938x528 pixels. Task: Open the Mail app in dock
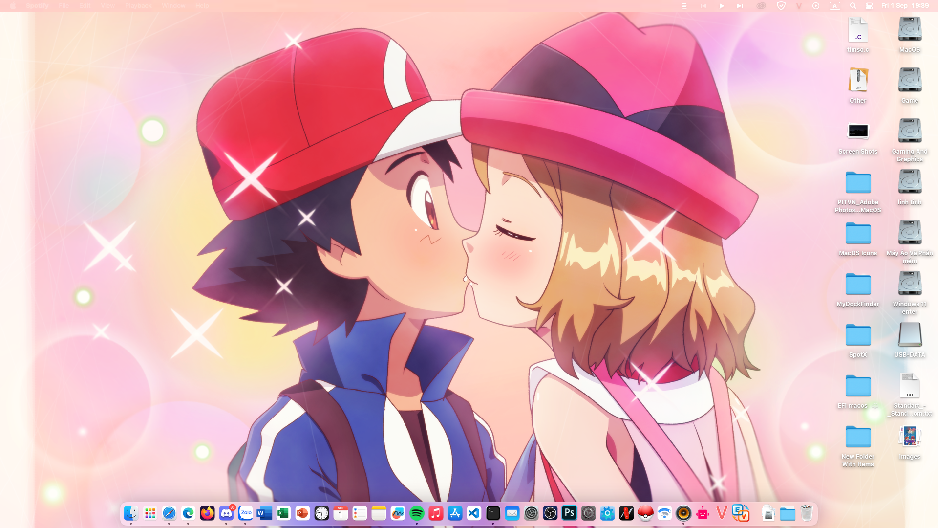pos(512,513)
